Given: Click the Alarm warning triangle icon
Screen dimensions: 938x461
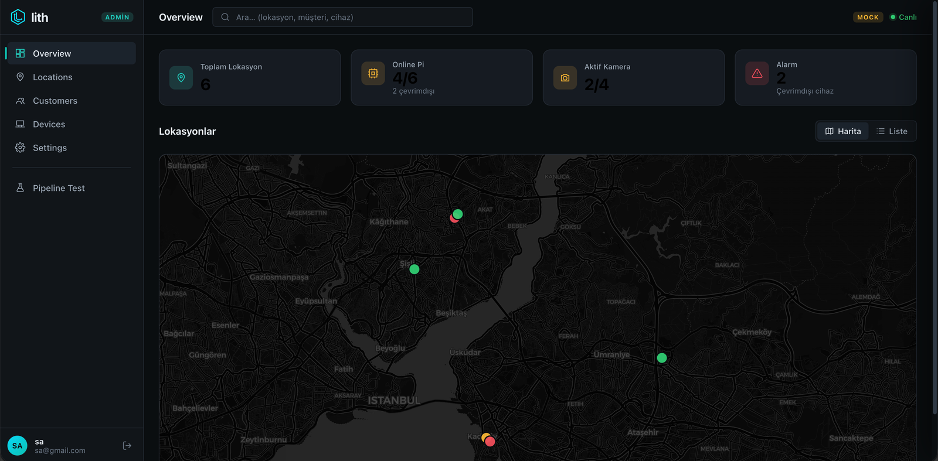Looking at the screenshot, I should point(757,73).
